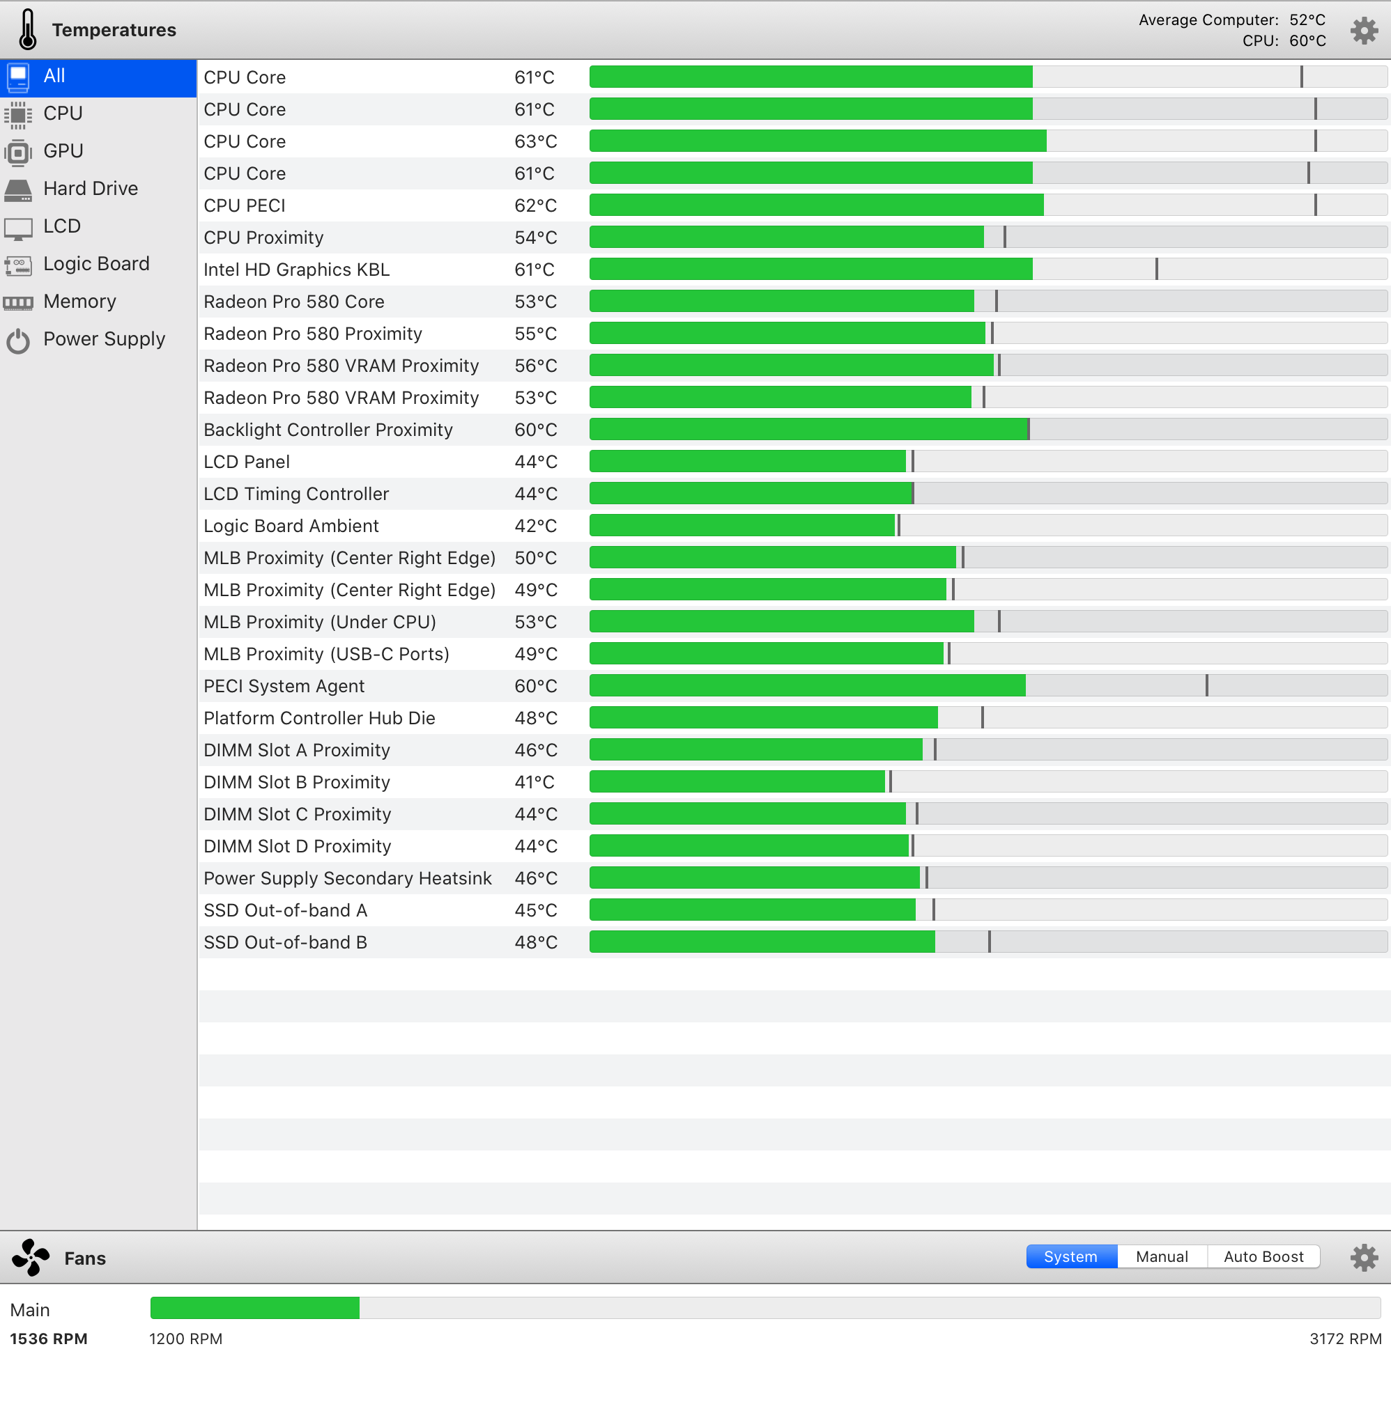Select the CPU chip icon in sidebar
This screenshot has width=1391, height=1404.
coord(18,114)
